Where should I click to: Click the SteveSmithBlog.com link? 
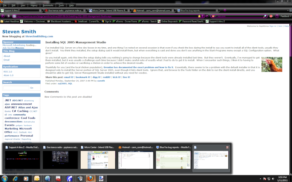pos(39,36)
